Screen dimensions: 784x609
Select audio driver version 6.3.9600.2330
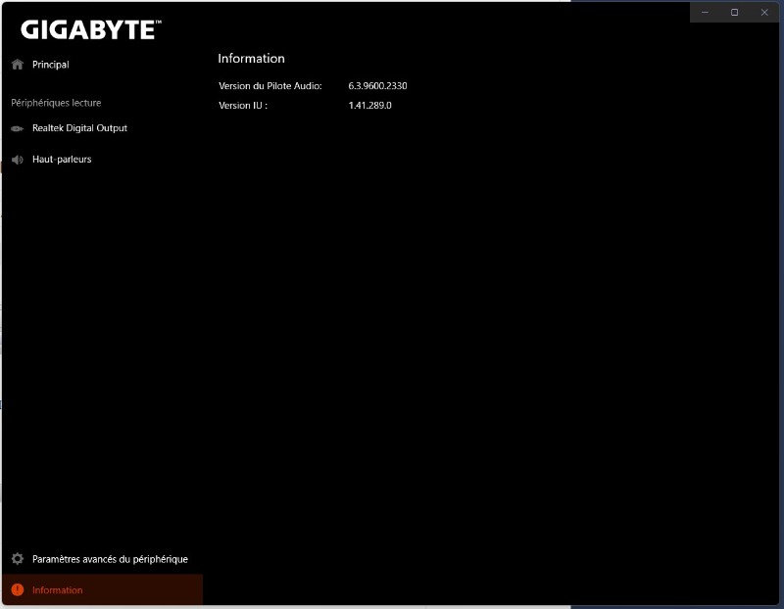(377, 86)
